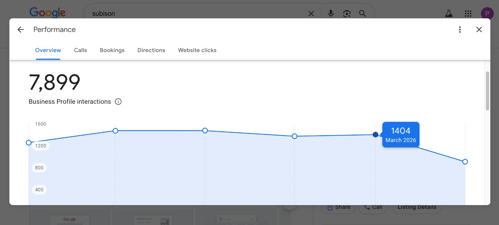Click the 800 axis label
499x225 pixels.
tap(39, 168)
